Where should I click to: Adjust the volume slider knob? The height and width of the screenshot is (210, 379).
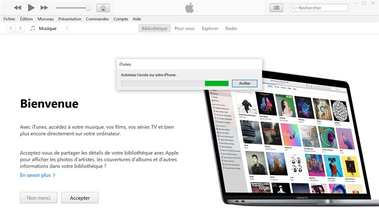88,8
